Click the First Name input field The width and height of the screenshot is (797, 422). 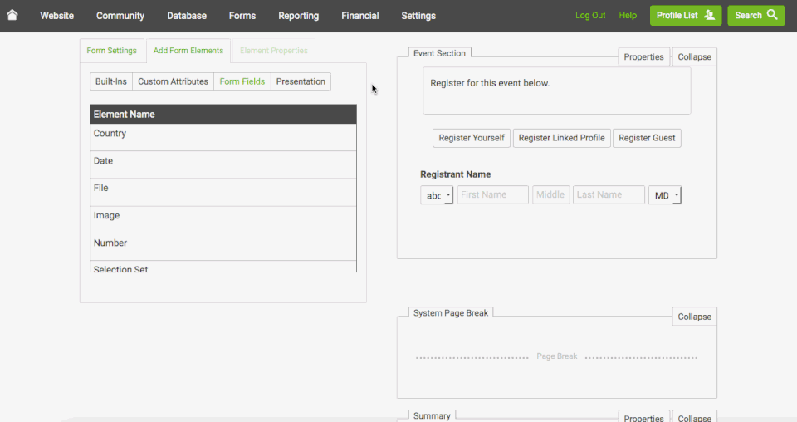(x=492, y=194)
